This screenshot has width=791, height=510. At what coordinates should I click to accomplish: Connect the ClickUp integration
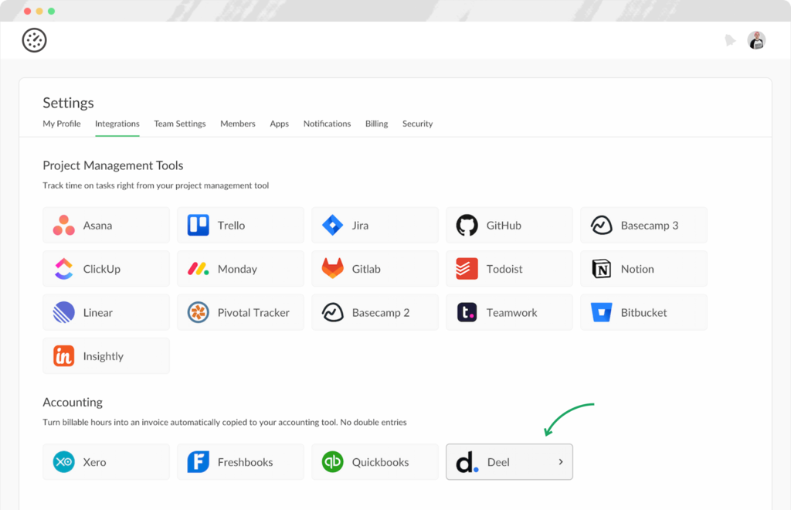pos(106,268)
